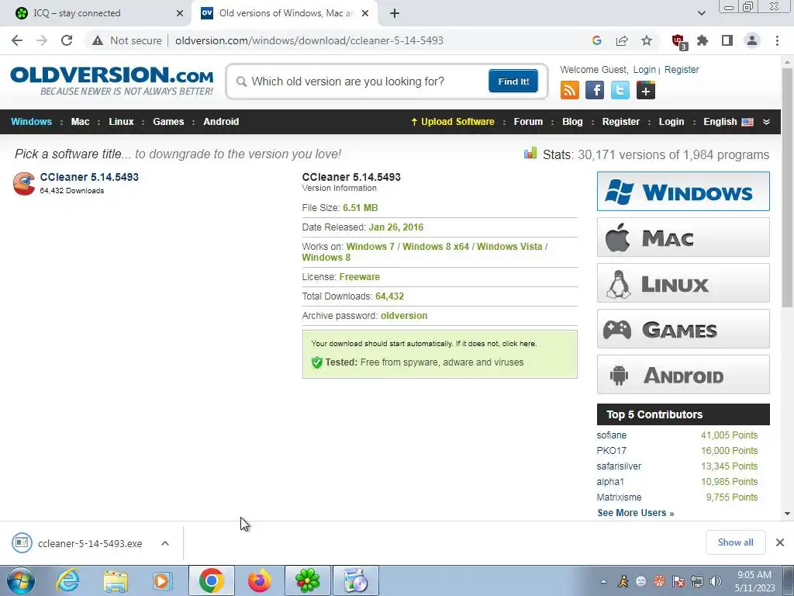The image size is (794, 596).
Task: Expand the English language dropdown
Action: pyautogui.click(x=766, y=122)
